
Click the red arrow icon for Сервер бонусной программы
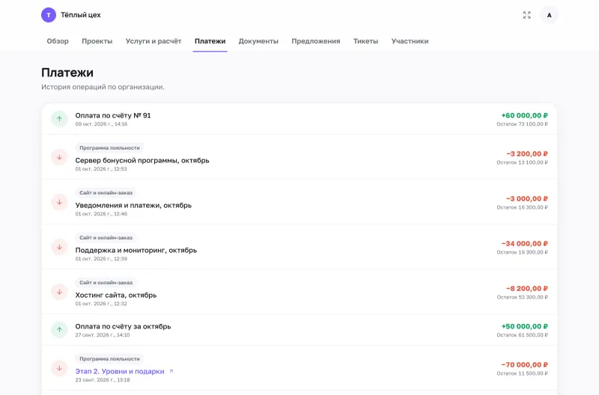tap(59, 157)
